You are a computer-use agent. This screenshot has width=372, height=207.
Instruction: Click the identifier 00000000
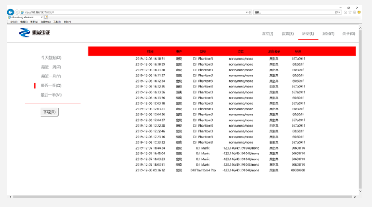[298, 170]
